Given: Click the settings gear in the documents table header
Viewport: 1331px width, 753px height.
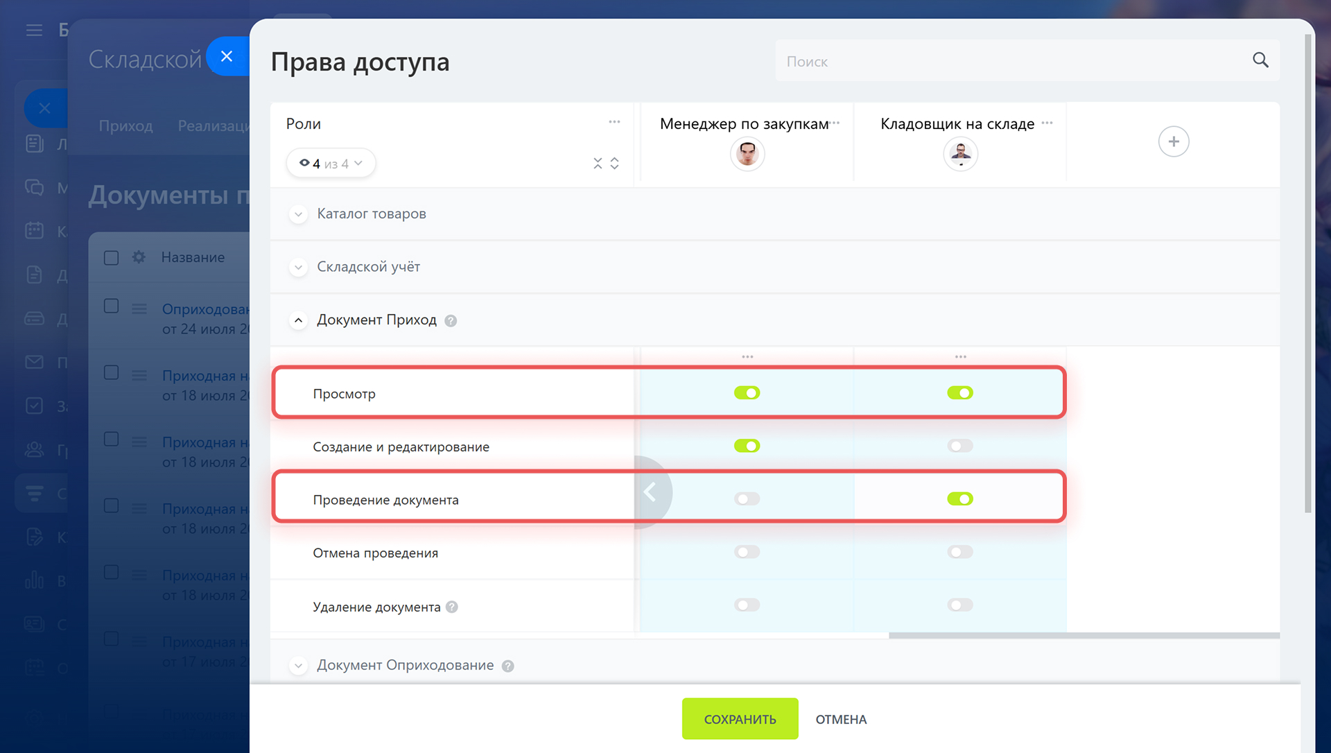Looking at the screenshot, I should [x=139, y=257].
